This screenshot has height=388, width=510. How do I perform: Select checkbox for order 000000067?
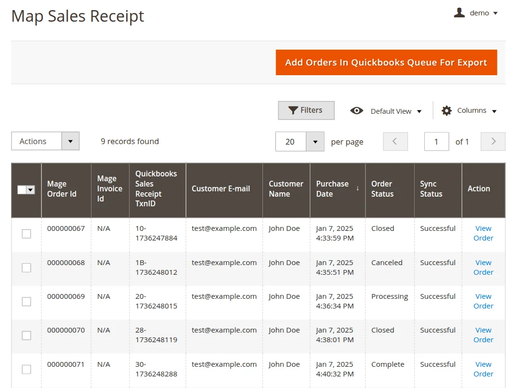coord(26,234)
